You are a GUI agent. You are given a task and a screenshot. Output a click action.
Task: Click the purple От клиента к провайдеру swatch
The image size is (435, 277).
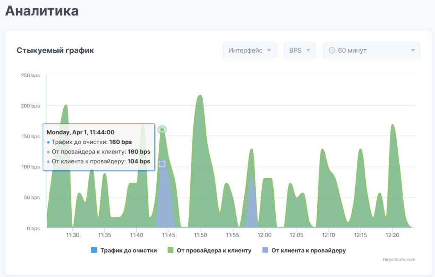[x=265, y=250]
